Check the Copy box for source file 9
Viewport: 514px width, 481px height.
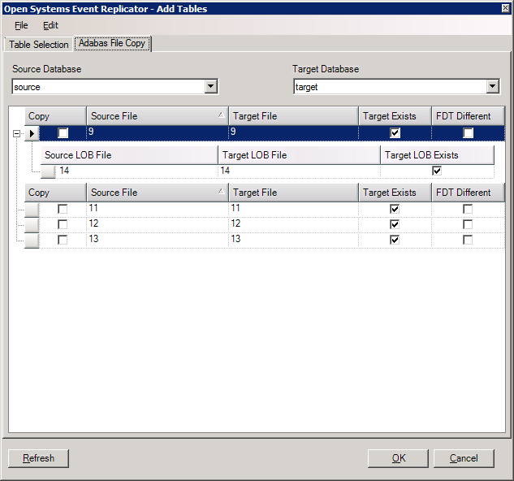pyautogui.click(x=63, y=133)
